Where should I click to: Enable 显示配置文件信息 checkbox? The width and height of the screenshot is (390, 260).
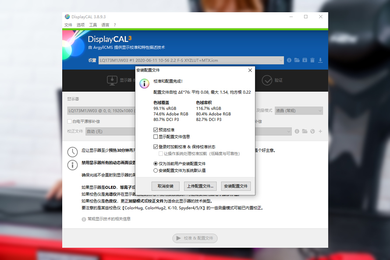[x=156, y=137]
